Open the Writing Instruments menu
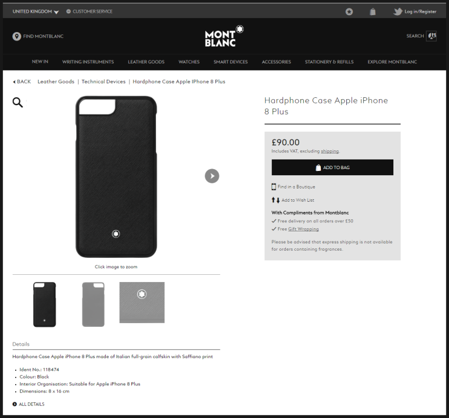The width and height of the screenshot is (449, 418). tap(88, 62)
